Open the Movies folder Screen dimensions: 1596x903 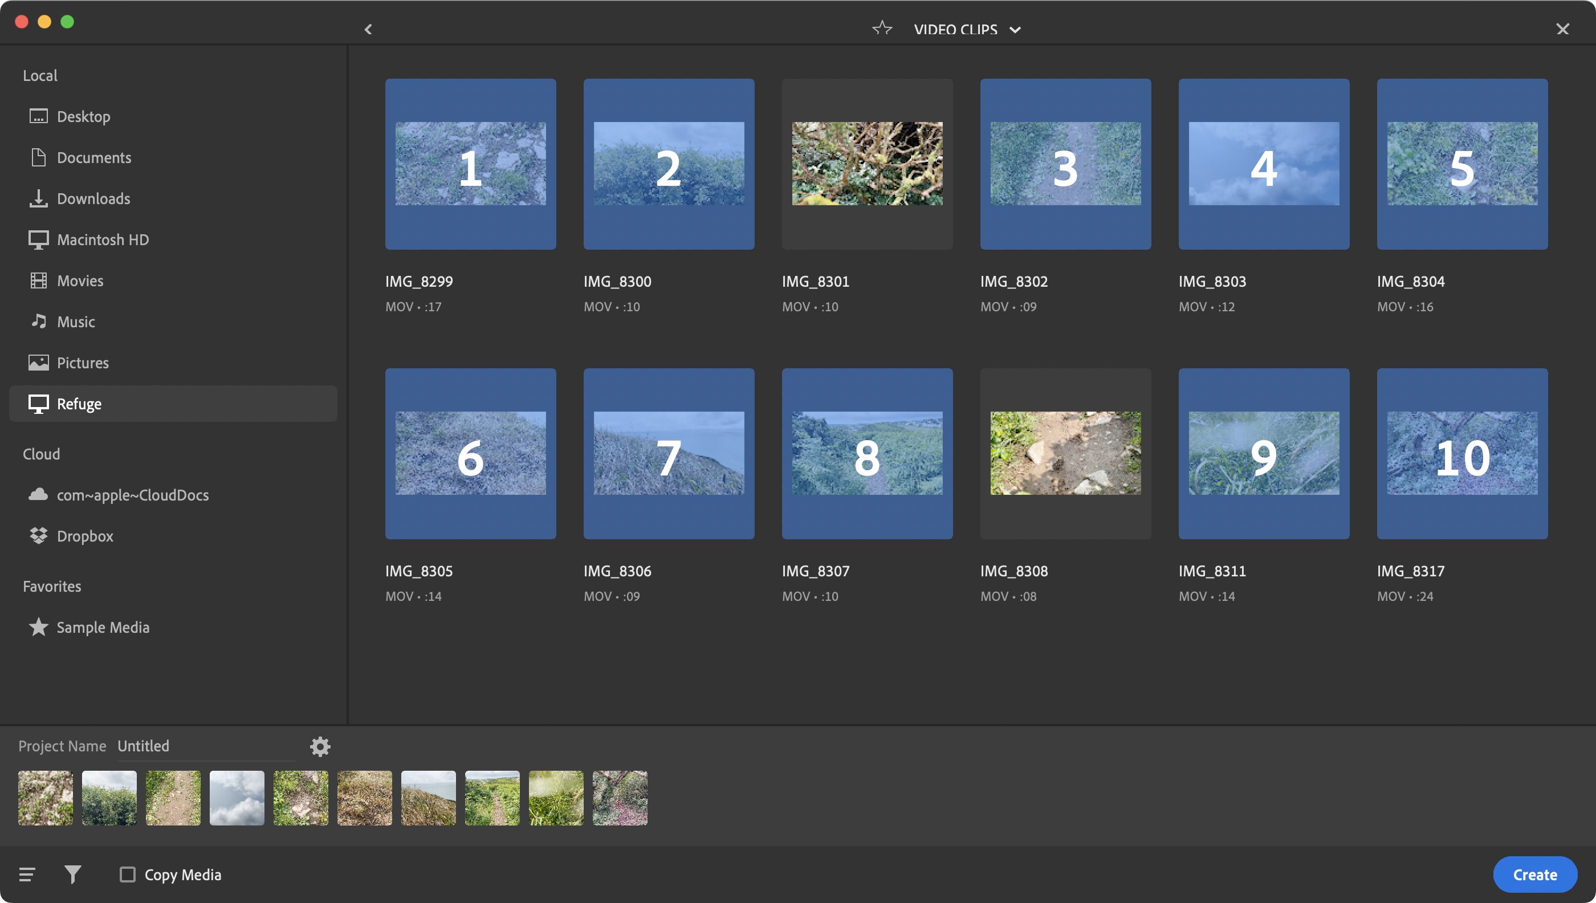[173, 280]
